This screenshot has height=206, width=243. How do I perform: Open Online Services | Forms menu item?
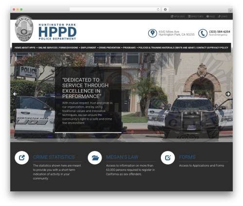point(52,48)
